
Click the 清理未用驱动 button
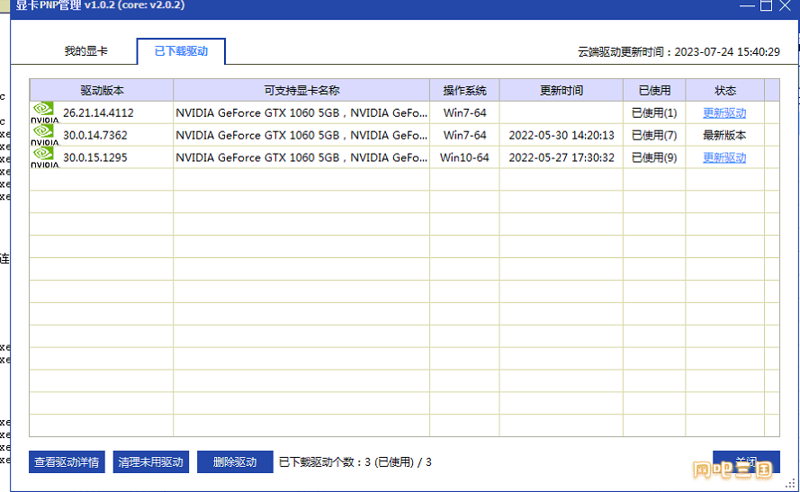tap(151, 462)
